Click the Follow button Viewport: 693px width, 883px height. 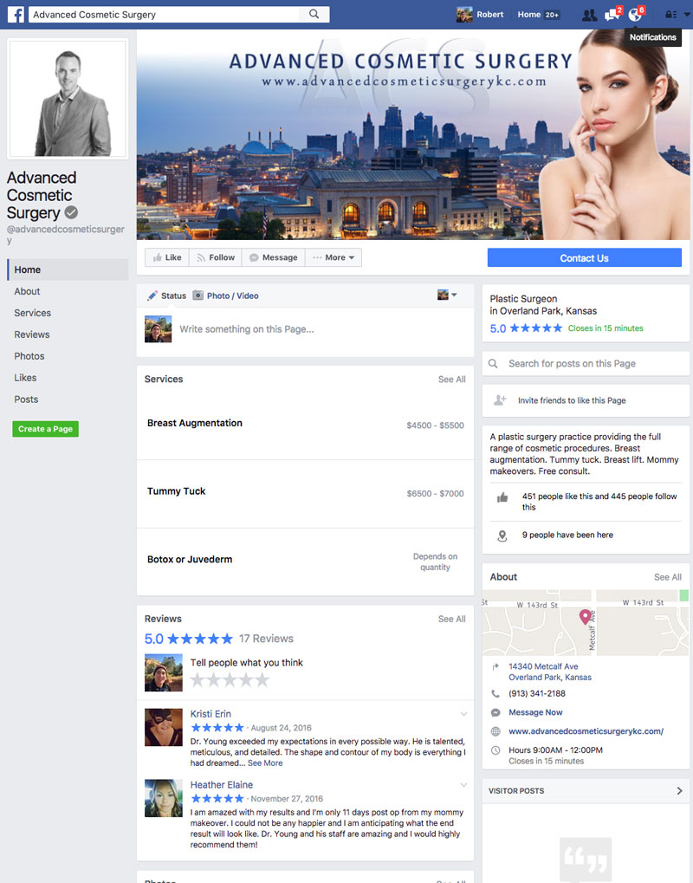click(216, 257)
